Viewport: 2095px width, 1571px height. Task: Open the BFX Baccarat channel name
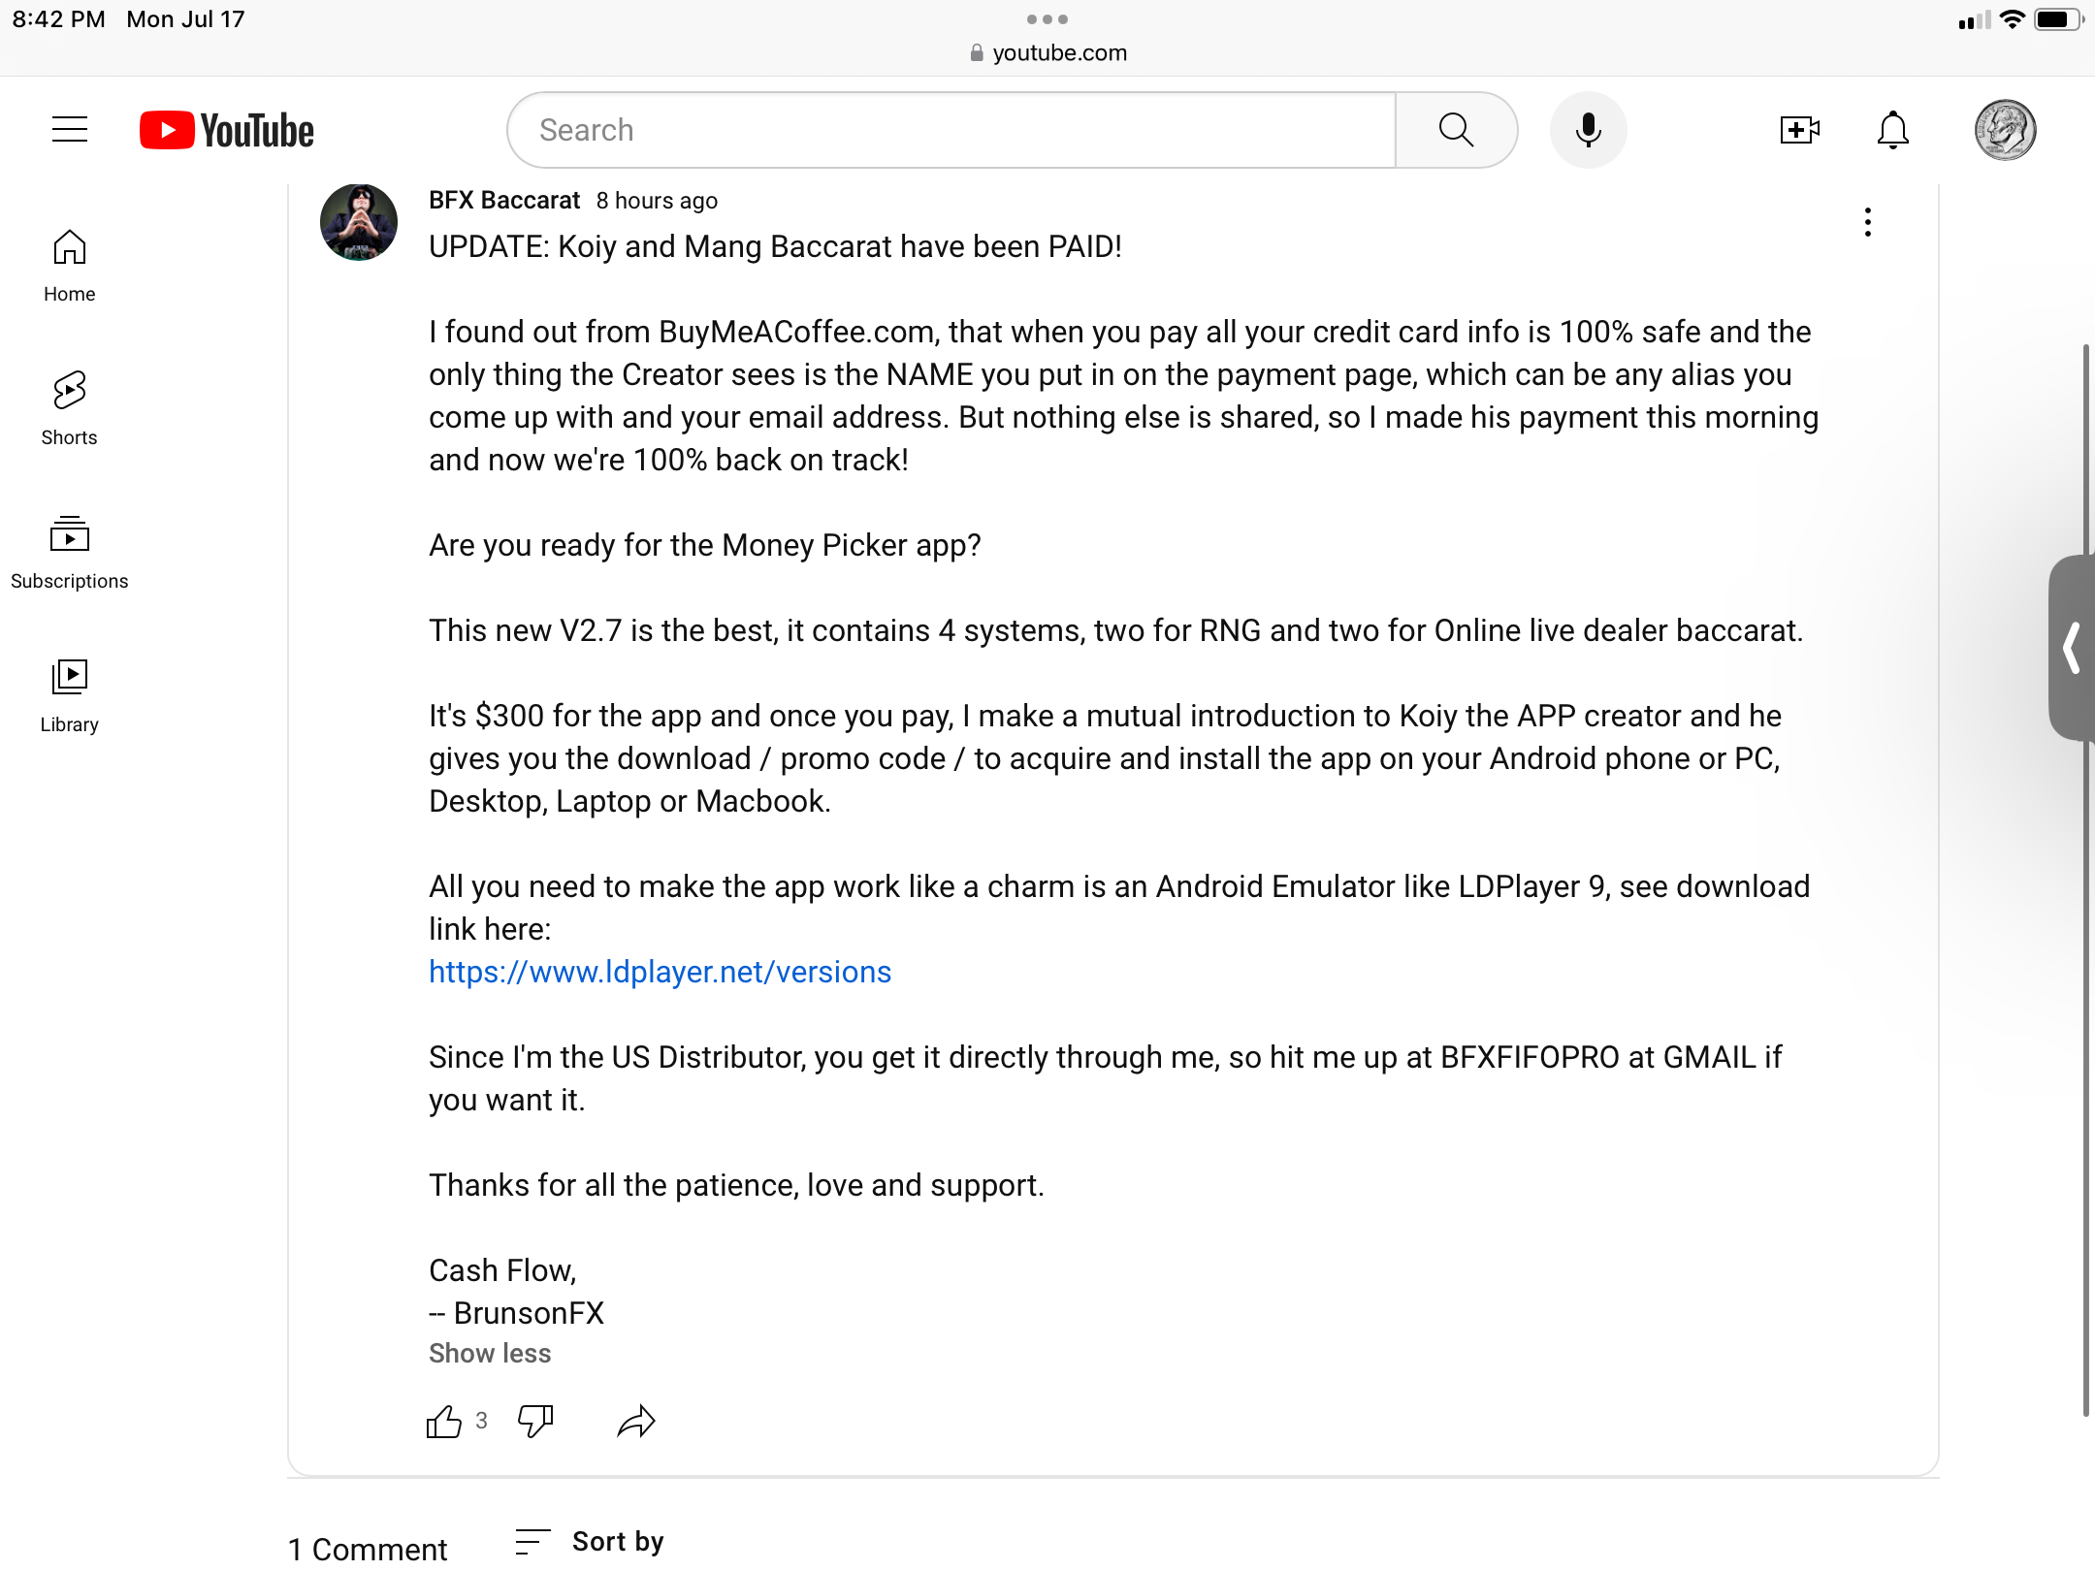(504, 201)
